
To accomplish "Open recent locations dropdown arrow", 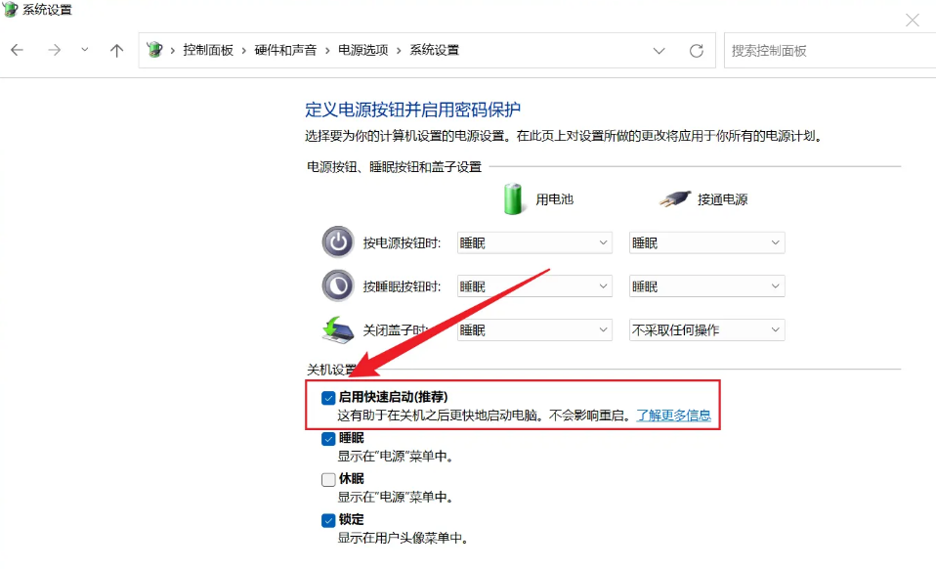I will pos(84,51).
